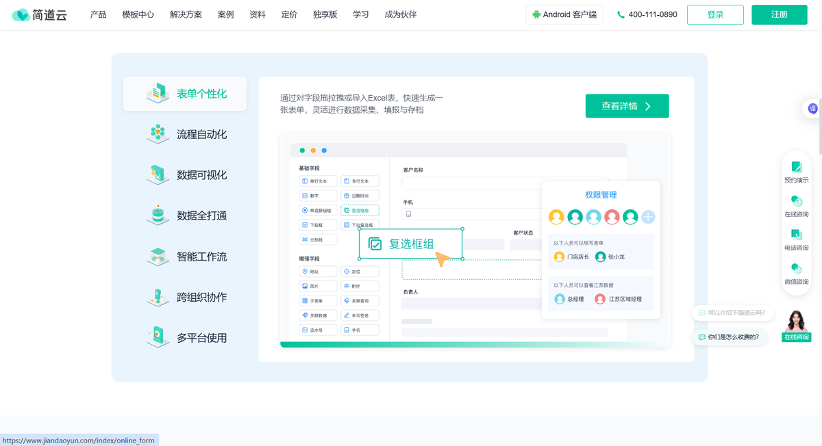This screenshot has width=822, height=446.
Task: Click the green 注册 button
Action: 780,14
